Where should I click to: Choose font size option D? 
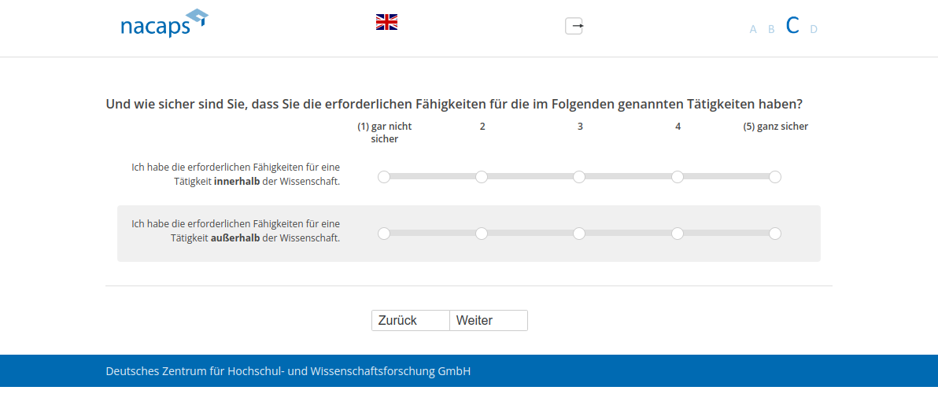pyautogui.click(x=814, y=29)
